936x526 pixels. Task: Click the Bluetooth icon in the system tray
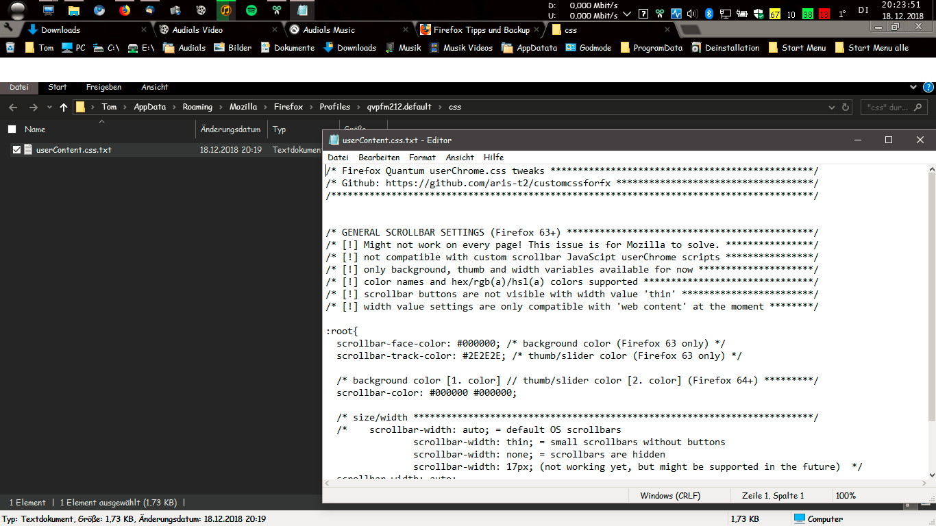click(710, 14)
